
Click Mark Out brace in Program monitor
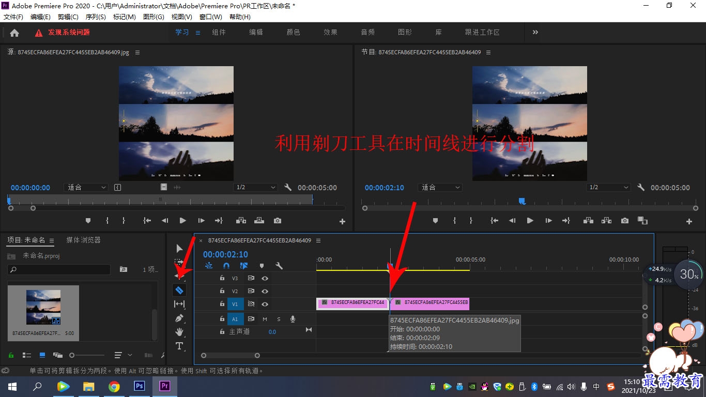471,221
